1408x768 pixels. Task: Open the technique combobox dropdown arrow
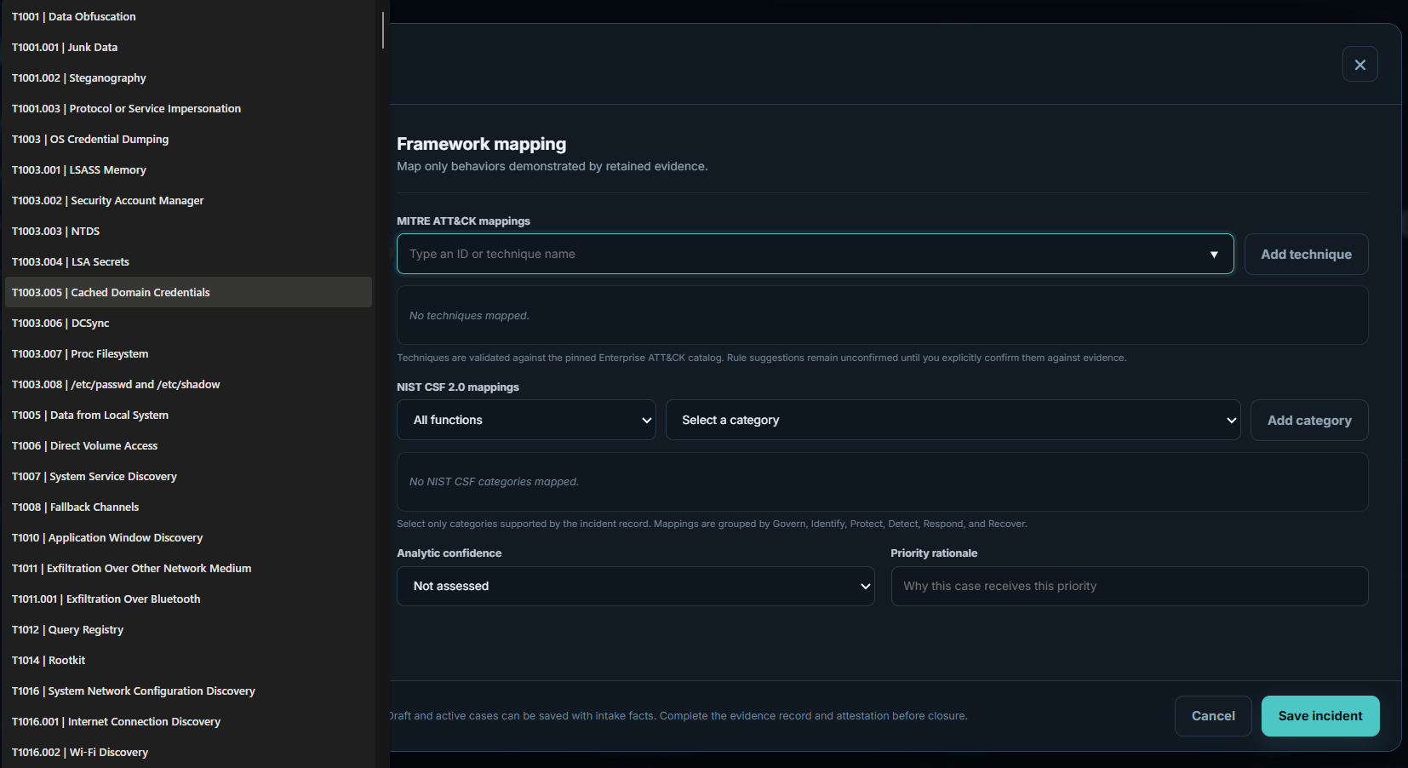tap(1214, 255)
